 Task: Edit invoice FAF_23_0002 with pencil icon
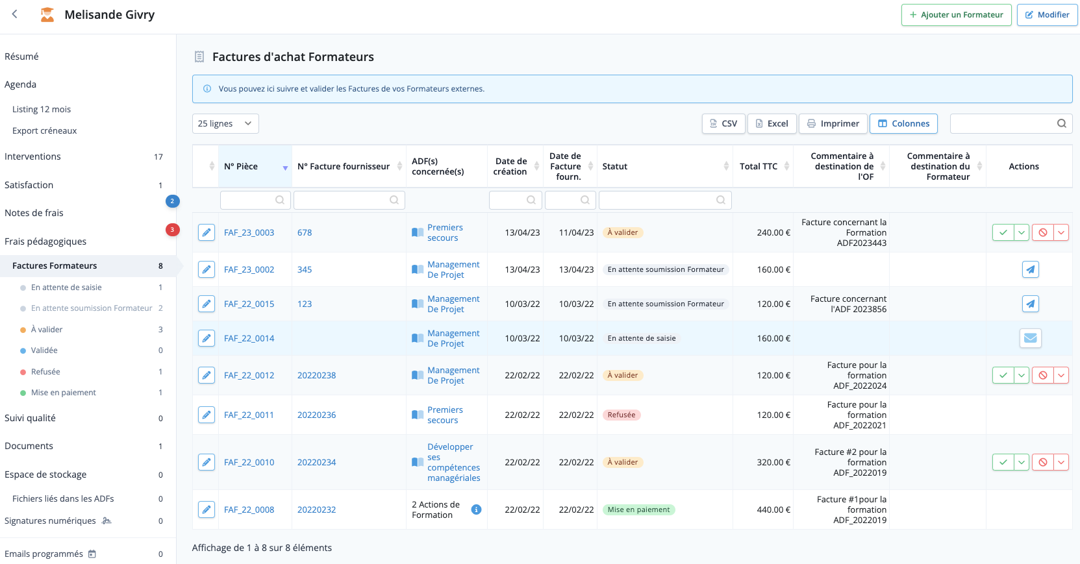point(207,269)
